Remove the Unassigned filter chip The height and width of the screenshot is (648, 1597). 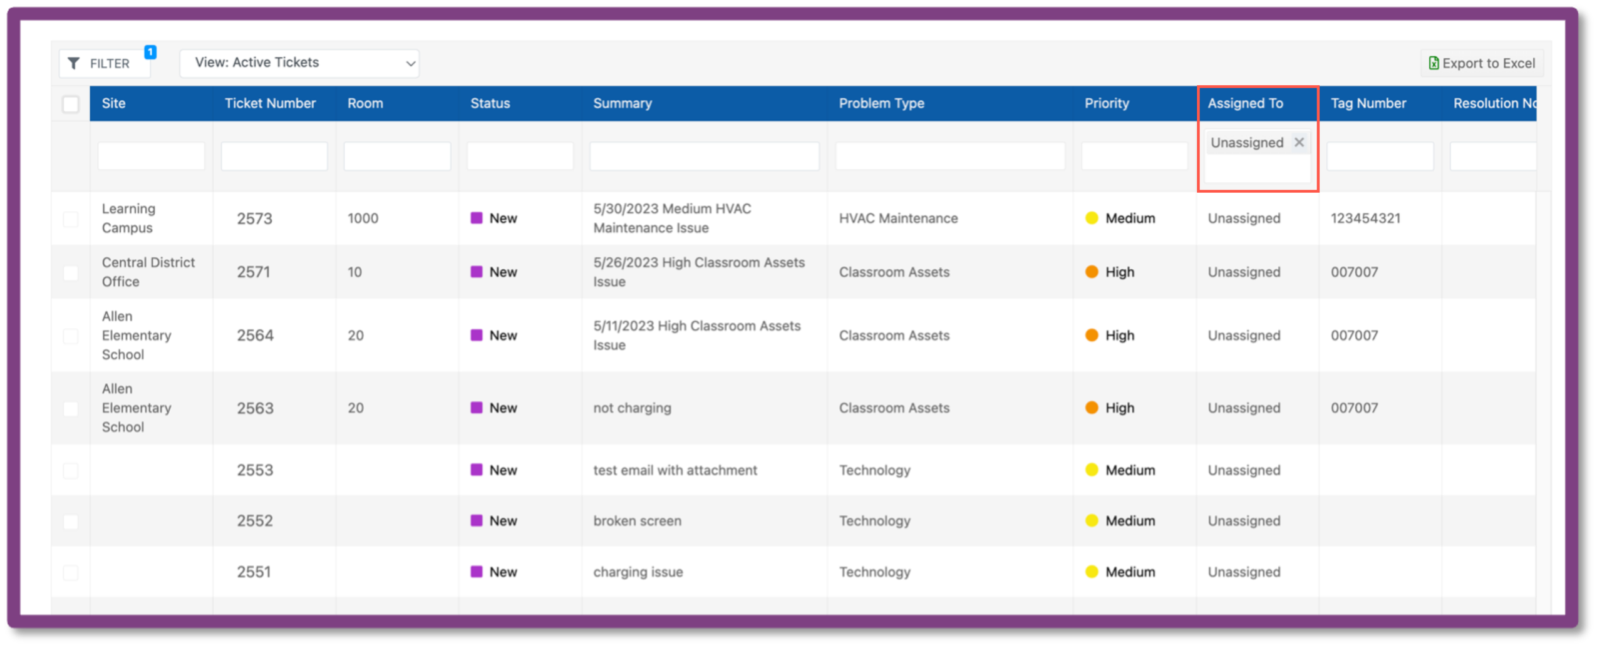pos(1299,142)
